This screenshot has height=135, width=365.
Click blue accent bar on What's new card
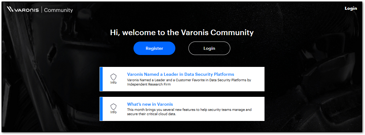tap(100, 109)
